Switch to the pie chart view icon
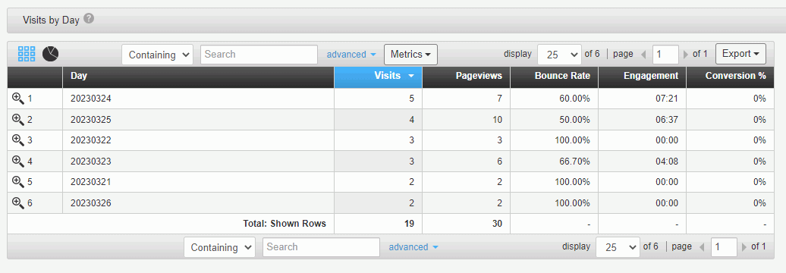786x273 pixels. pos(50,54)
